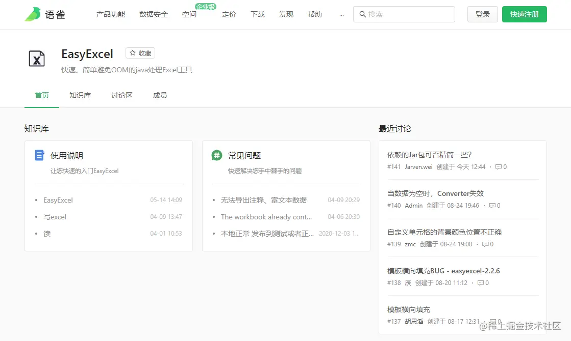Open the 数据安全 menu
Viewport: 571px width, 341px height.
tap(153, 14)
